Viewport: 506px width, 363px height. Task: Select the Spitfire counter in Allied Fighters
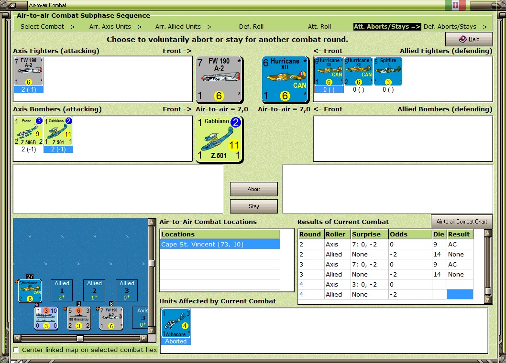click(388, 72)
